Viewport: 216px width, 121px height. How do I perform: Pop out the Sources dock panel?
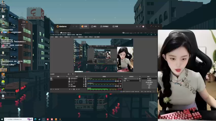85,77
